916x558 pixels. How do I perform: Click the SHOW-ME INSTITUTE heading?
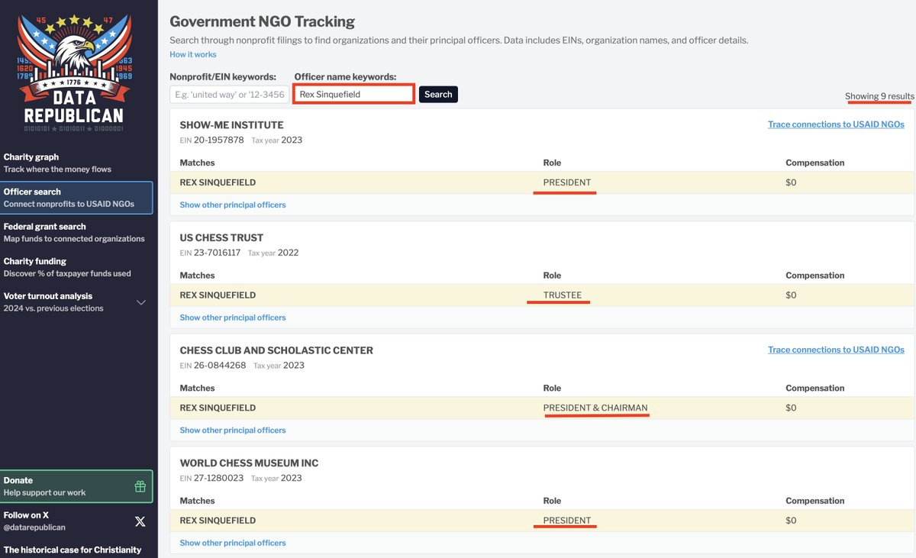(232, 125)
